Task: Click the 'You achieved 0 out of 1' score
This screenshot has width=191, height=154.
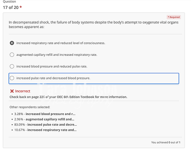Action: click(x=166, y=142)
